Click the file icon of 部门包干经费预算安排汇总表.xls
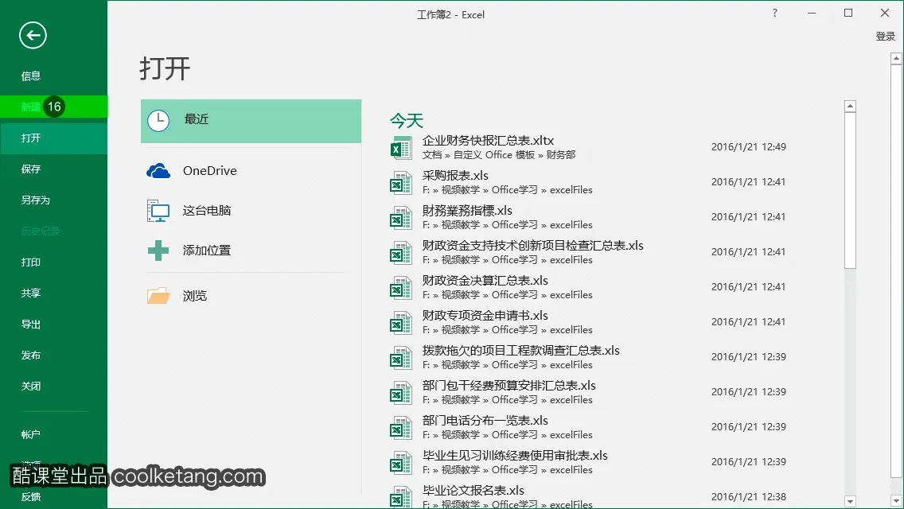This screenshot has height=509, width=904. coord(401,393)
